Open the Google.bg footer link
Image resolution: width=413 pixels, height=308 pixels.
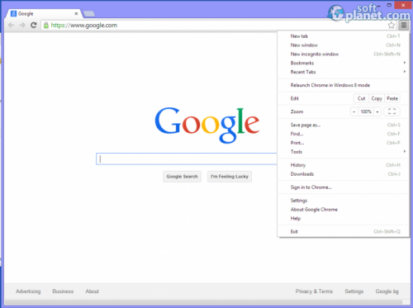tap(387, 291)
